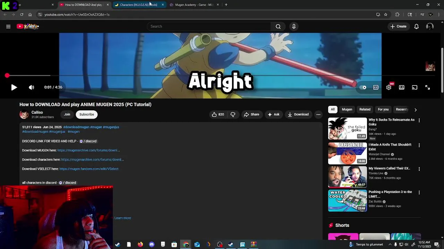Select the For you filter chip
Viewport: 444px width, 249px height.
pos(383,109)
